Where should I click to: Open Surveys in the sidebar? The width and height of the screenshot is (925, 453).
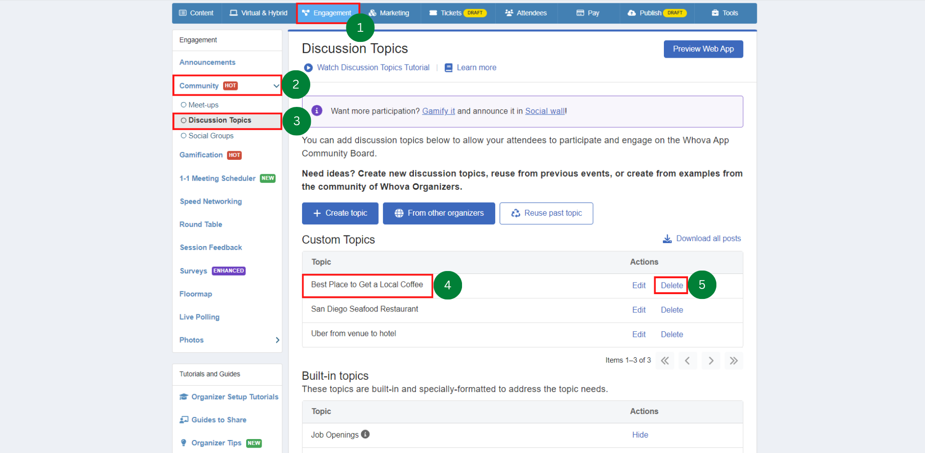click(x=193, y=271)
